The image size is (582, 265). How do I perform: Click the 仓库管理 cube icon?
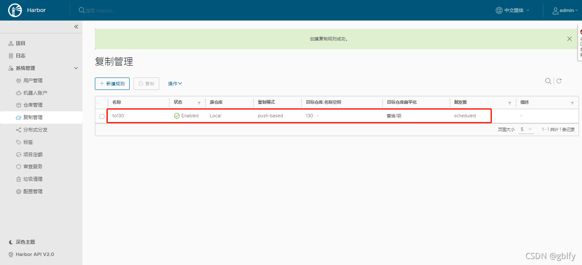coord(18,105)
